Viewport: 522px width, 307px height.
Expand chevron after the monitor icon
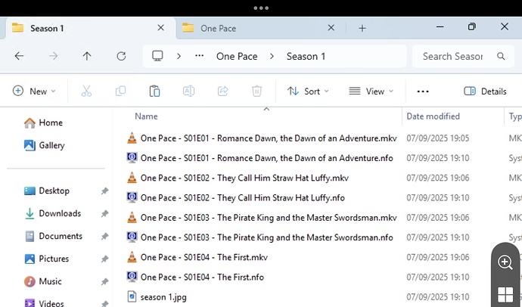[179, 56]
